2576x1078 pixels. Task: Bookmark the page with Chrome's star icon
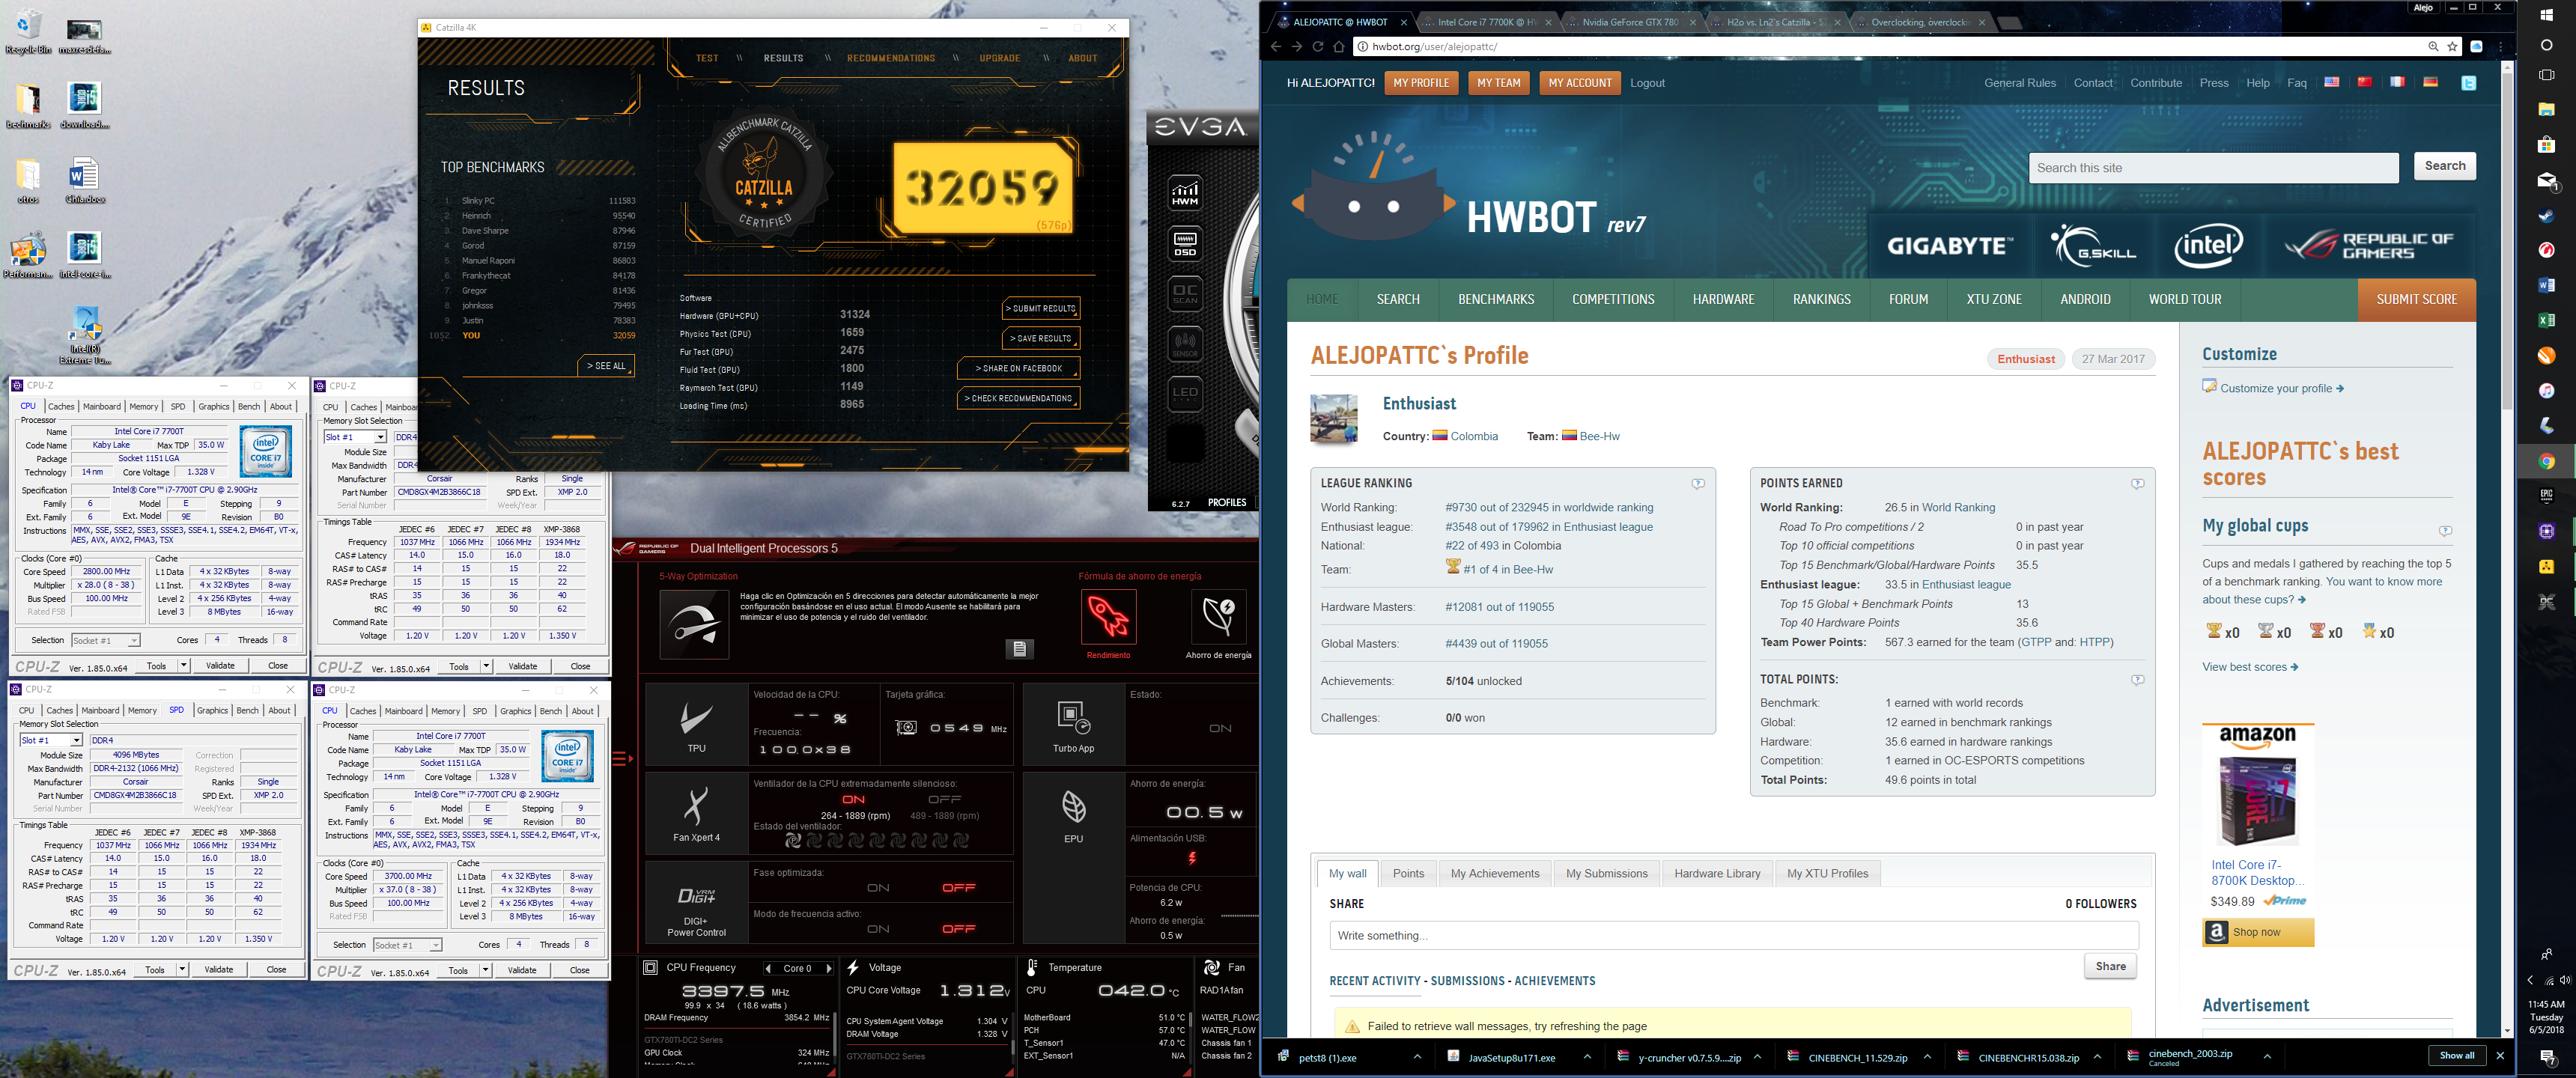click(x=2452, y=47)
